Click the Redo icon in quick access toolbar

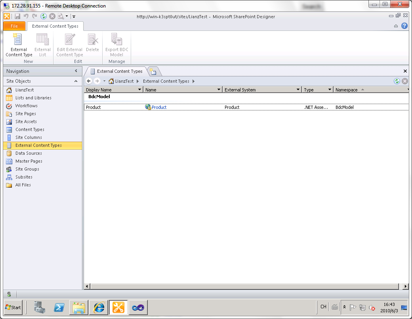point(34,16)
